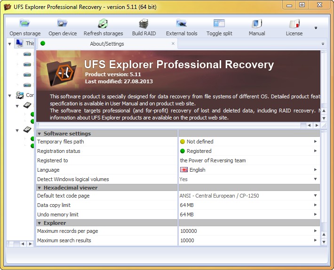Launch the Build RAID tool
The image size is (334, 270).
click(144, 24)
